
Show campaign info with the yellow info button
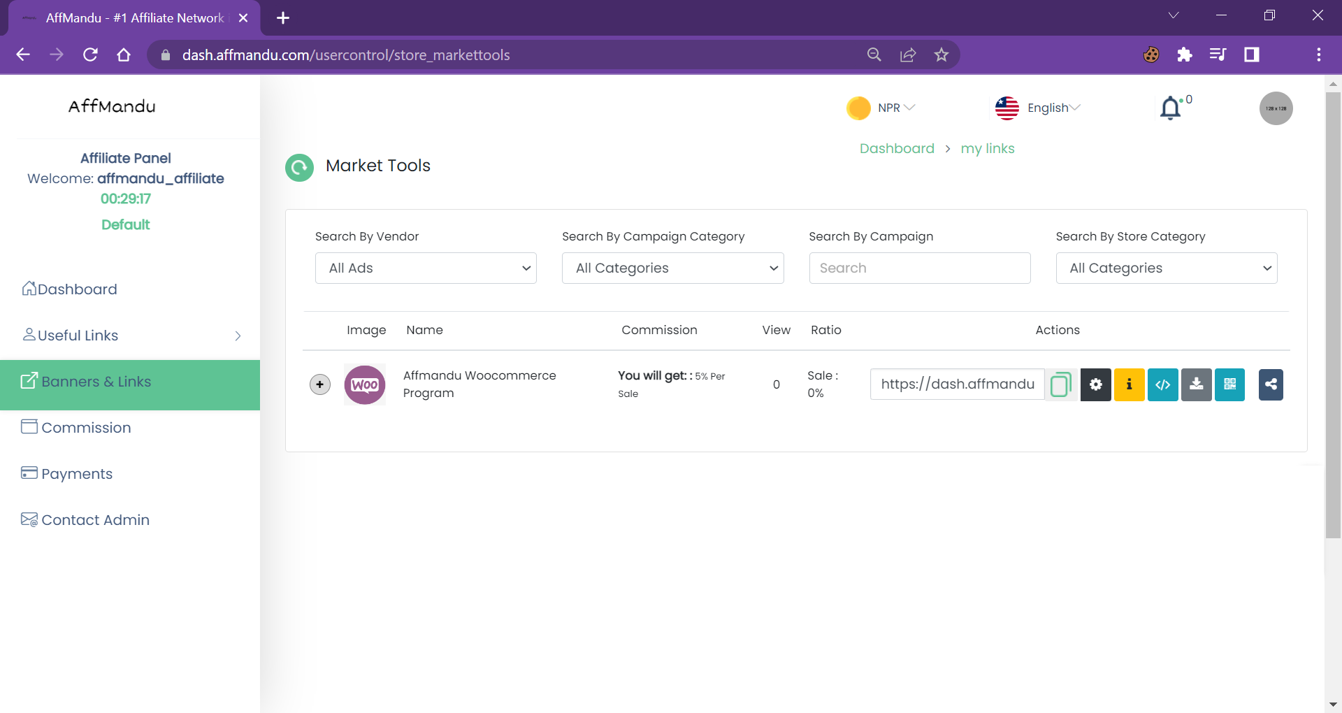(x=1129, y=384)
